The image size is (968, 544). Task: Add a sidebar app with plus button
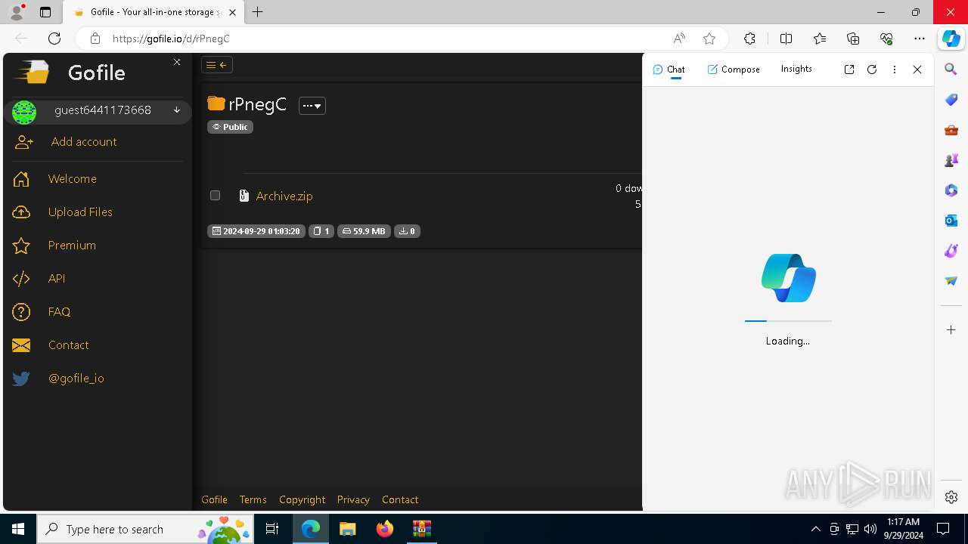tap(951, 330)
